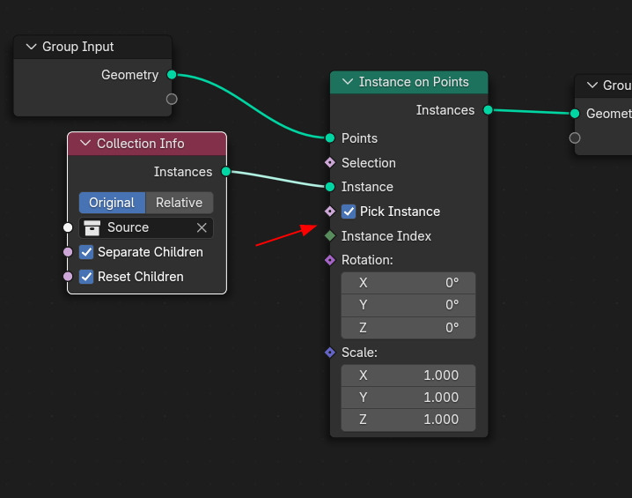The image size is (632, 498).
Task: Click the empty socket on Group Output
Action: (575, 138)
